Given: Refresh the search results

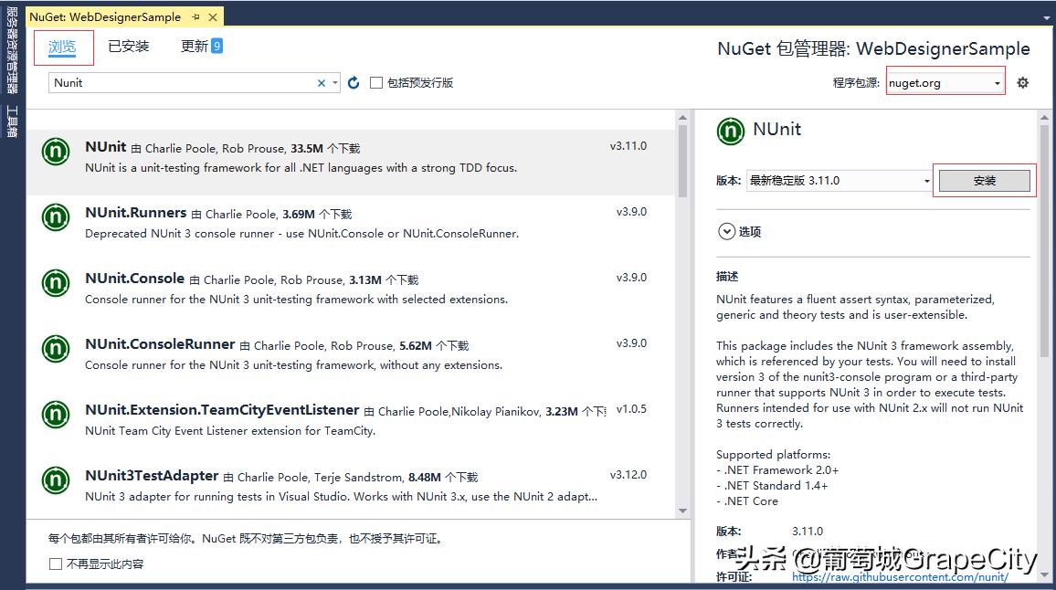Looking at the screenshot, I should click(354, 82).
